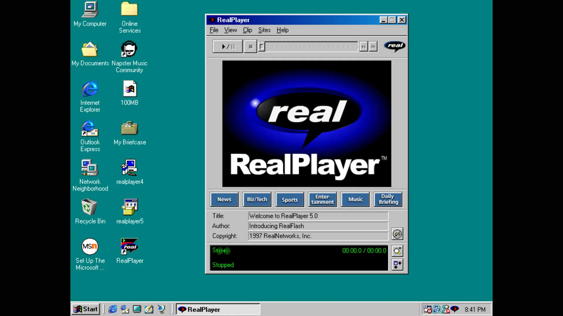The height and width of the screenshot is (316, 563).
Task: Click the Stop playback button
Action: point(250,47)
